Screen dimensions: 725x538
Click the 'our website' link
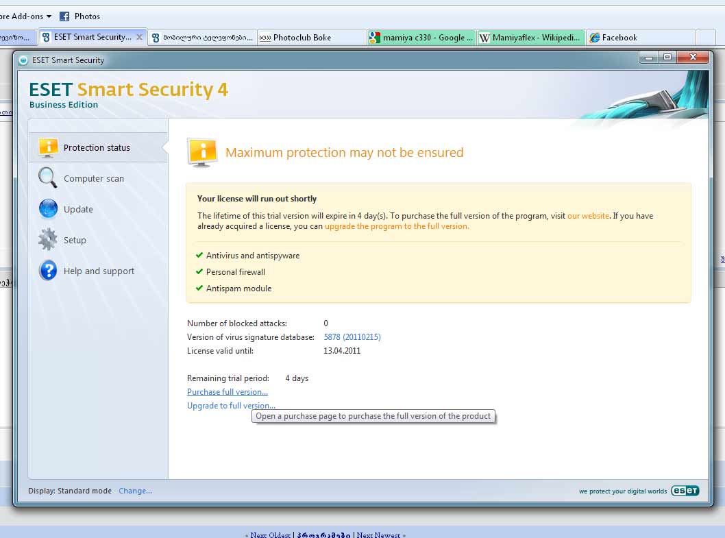point(588,216)
